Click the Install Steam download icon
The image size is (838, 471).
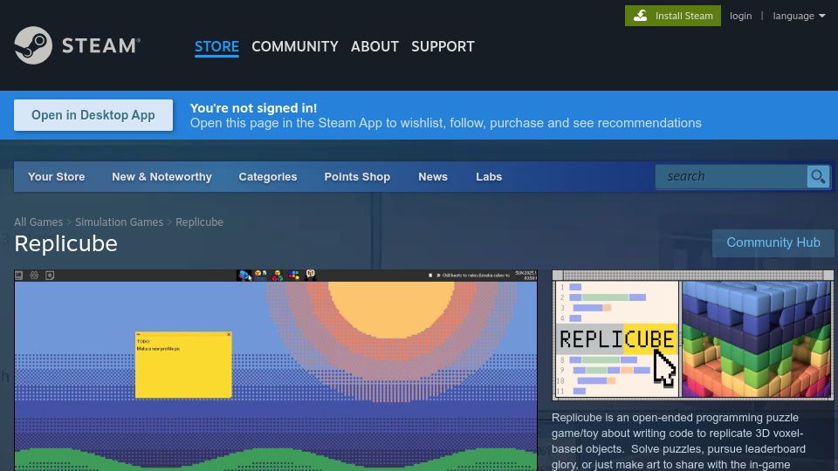[640, 16]
